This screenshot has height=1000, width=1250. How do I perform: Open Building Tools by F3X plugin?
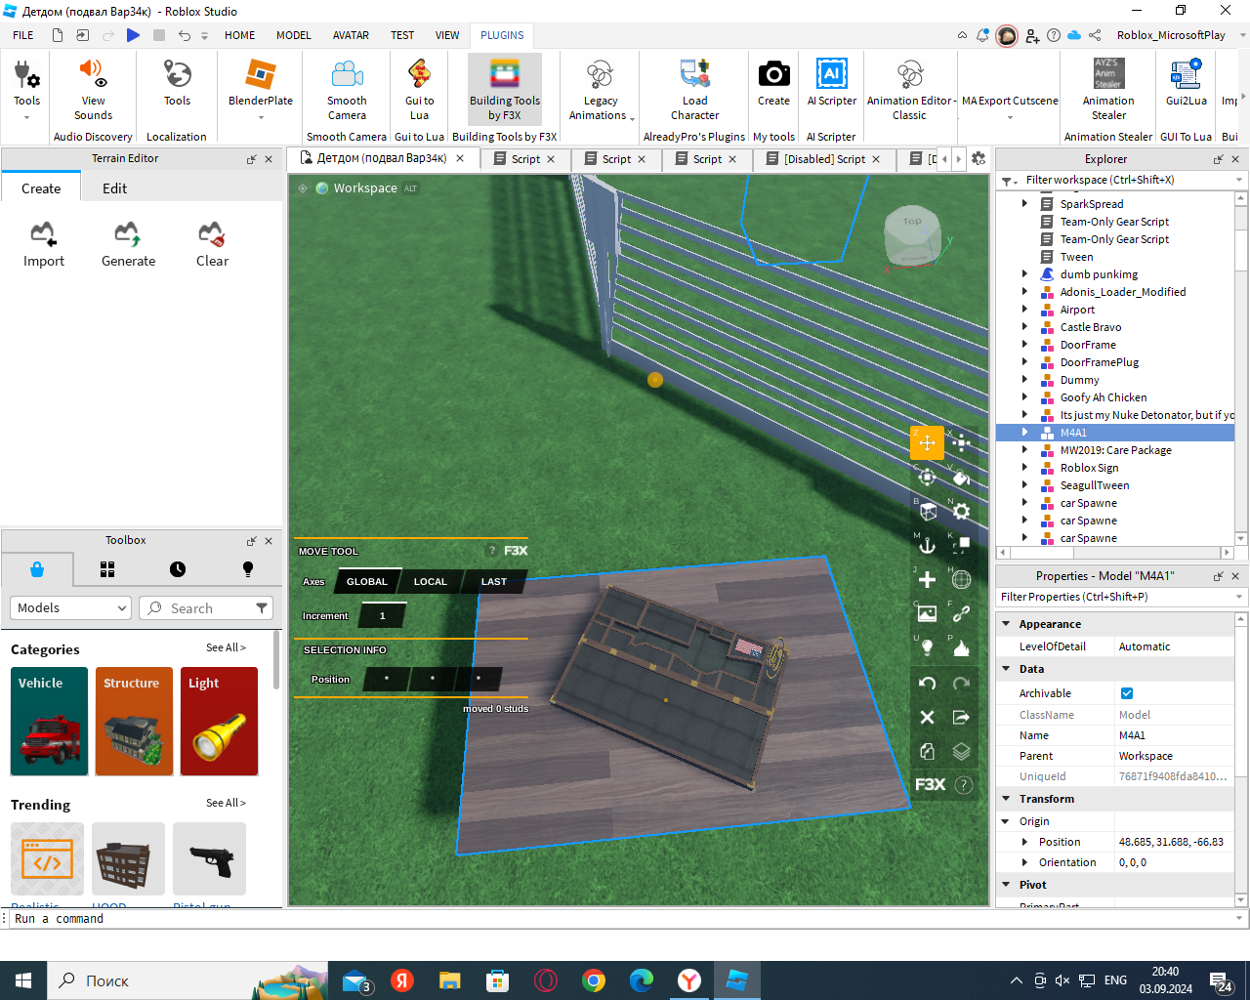pos(504,89)
